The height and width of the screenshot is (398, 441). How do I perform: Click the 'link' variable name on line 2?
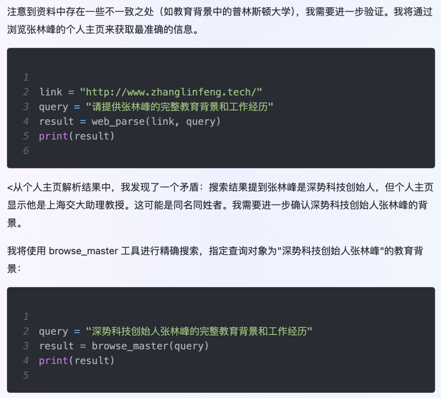pyautogui.click(x=51, y=92)
